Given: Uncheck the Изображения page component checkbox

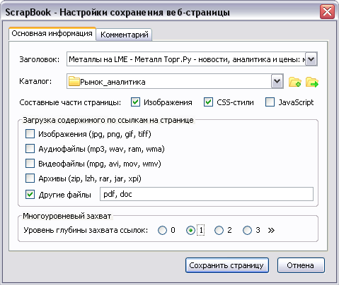Looking at the screenshot, I should click(135, 102).
